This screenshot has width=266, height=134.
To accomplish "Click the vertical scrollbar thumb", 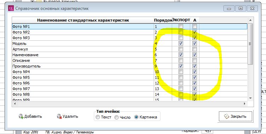I will point(250,44).
